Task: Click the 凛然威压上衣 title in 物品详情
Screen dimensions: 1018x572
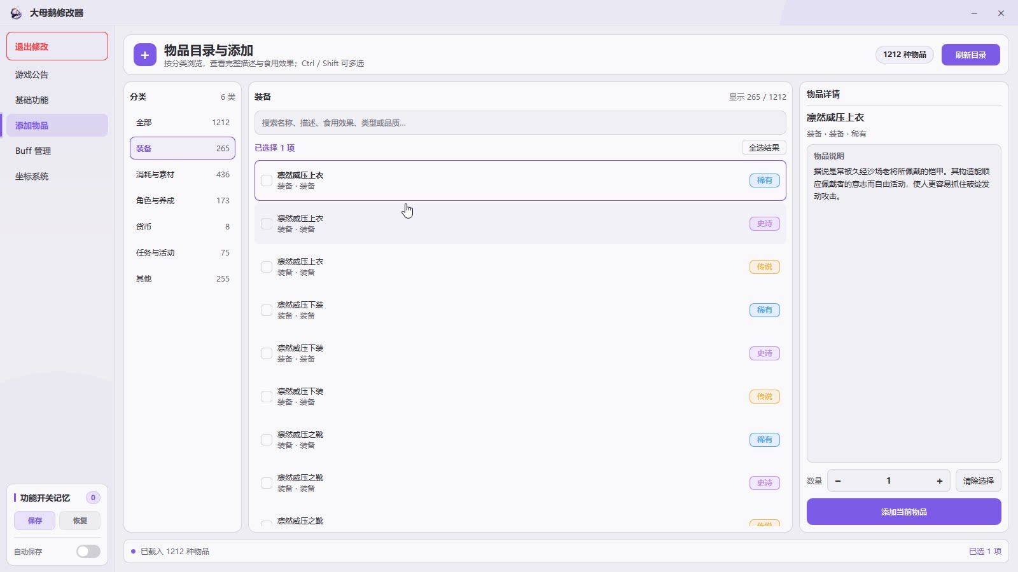Action: pos(835,118)
